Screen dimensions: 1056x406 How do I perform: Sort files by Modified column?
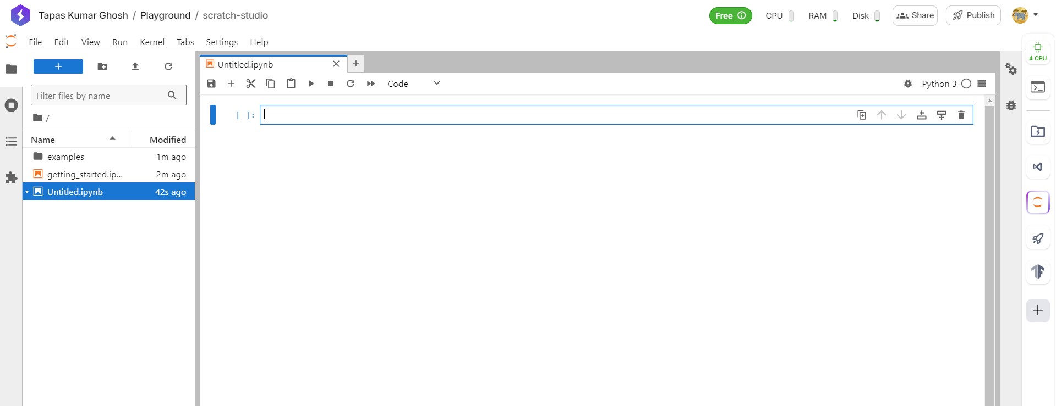tap(162, 140)
